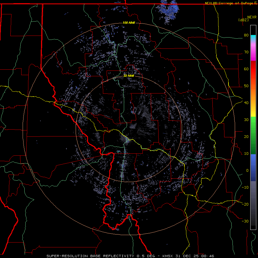Viewport: 258px width, 258px height.
Task: Select the 60 value on dBZ scale
Action: point(246,69)
